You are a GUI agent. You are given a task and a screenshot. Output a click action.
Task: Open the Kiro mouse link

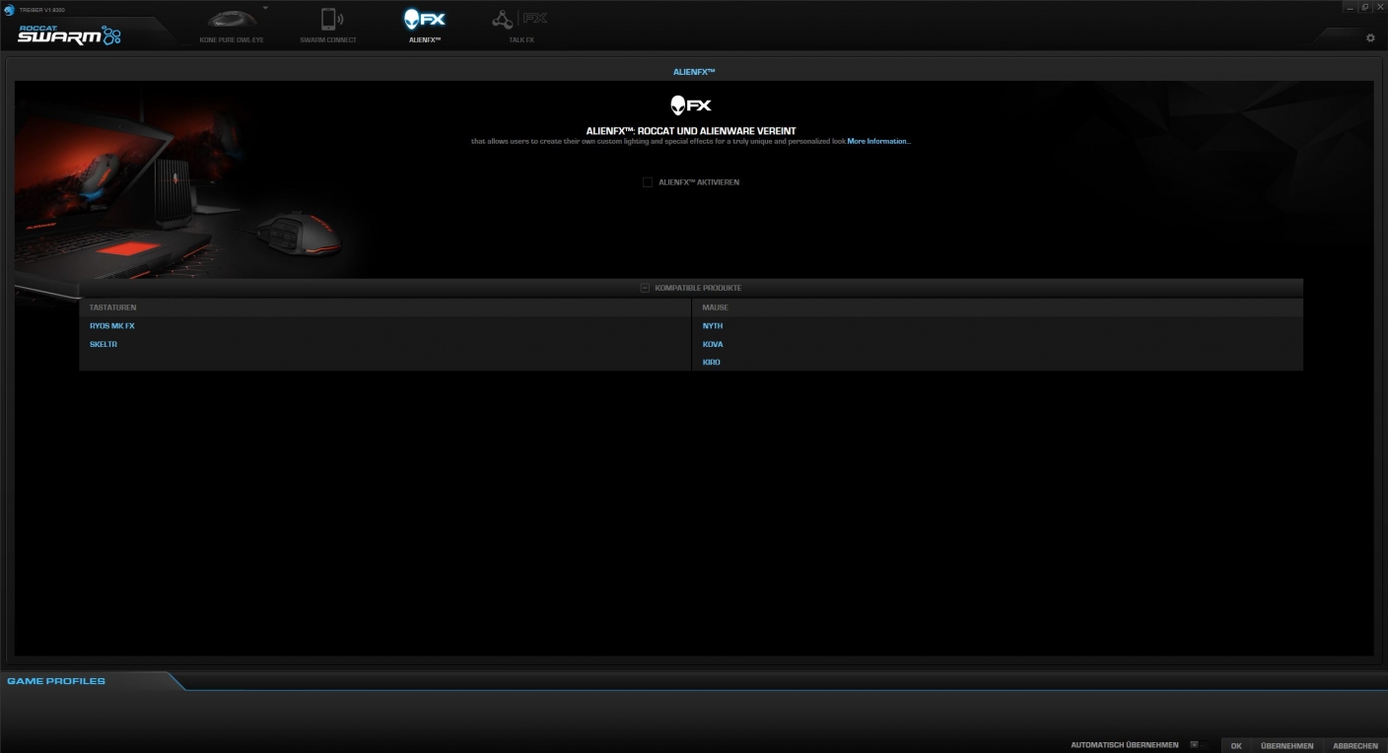712,363
